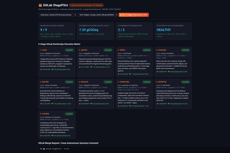Open the 8. MONITOR stage card heading
This screenshot has width=230, height=153.
click(161, 82)
